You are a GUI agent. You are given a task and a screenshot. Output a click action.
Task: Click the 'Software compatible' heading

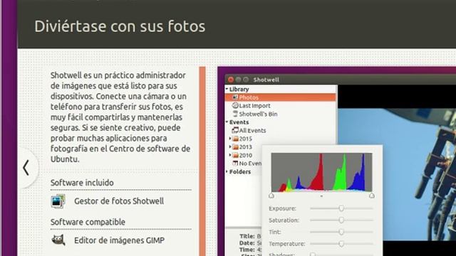point(88,222)
